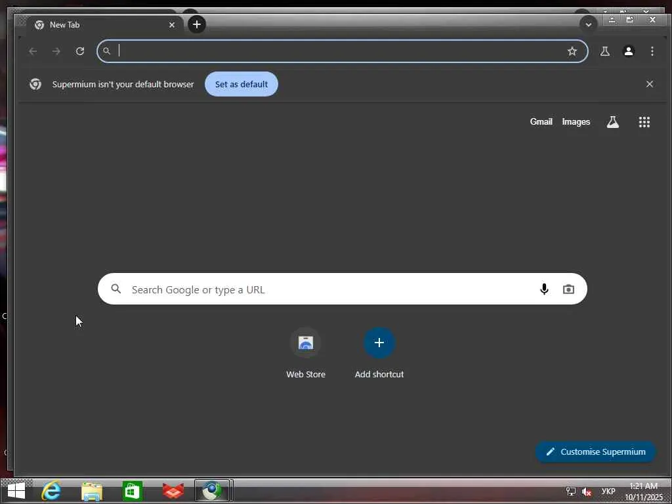672x504 pixels.
Task: Click the Supermium logo in infobar
Action: point(35,84)
